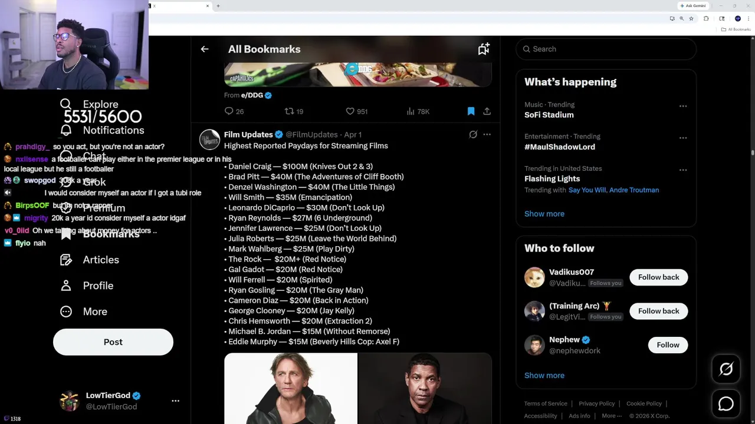Screen dimensions: 755x424
Task: Go to Articles in the sidebar
Action: pyautogui.click(x=100, y=260)
